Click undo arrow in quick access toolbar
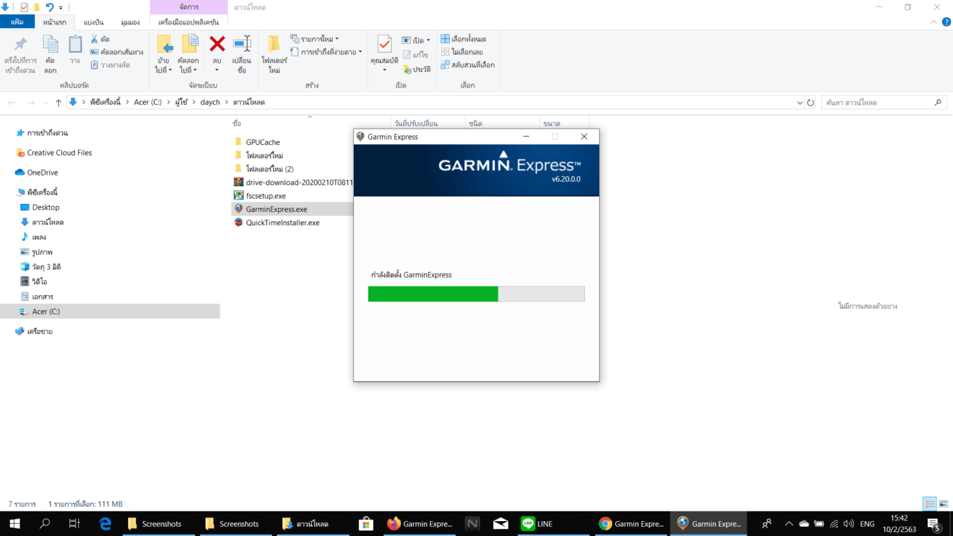Image resolution: width=953 pixels, height=536 pixels. pyautogui.click(x=50, y=7)
